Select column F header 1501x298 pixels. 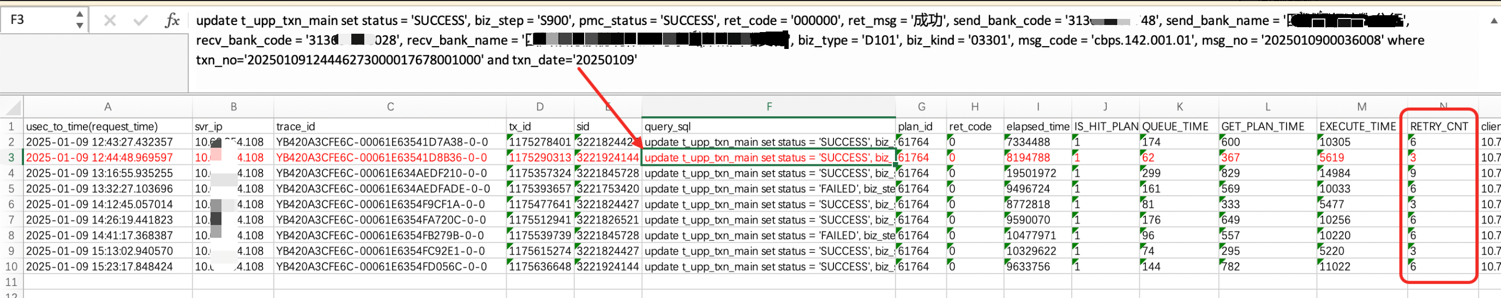click(769, 107)
